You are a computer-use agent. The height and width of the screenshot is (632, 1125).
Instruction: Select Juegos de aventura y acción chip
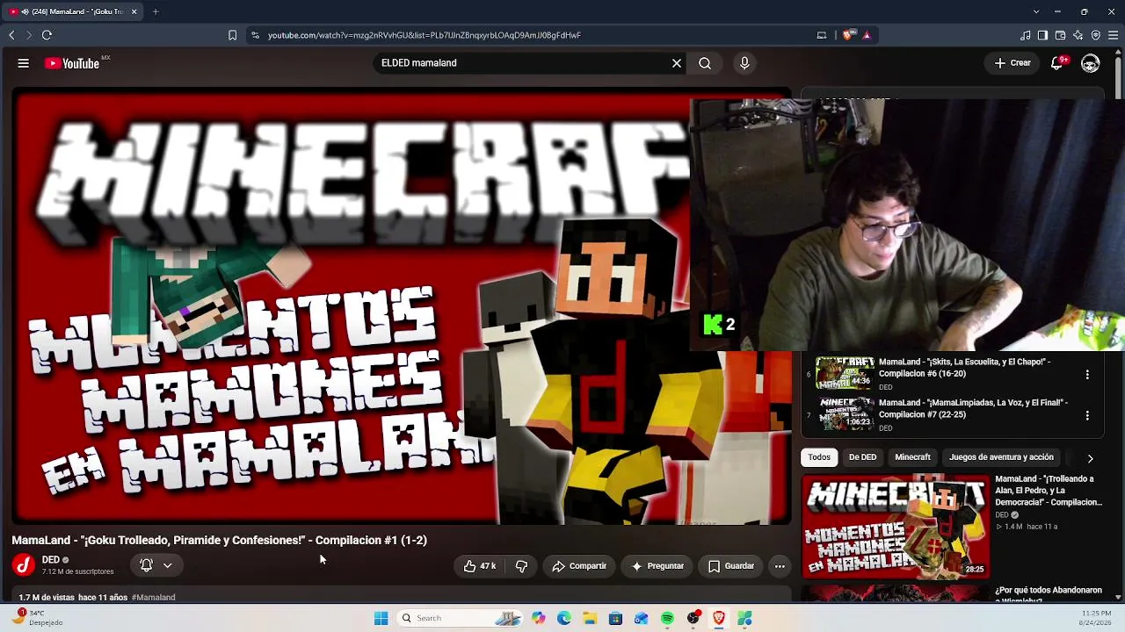(x=1001, y=457)
